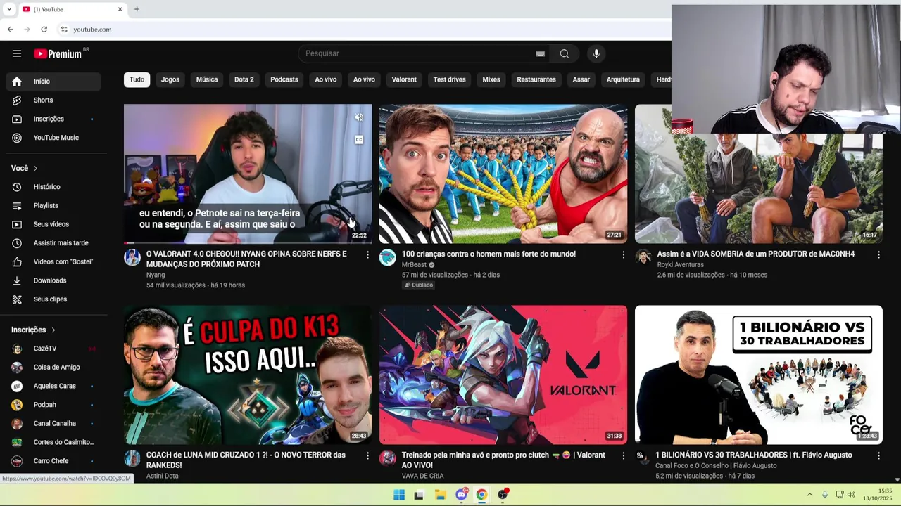The image size is (901, 506).
Task: Click the search magnifier button
Action: (565, 53)
